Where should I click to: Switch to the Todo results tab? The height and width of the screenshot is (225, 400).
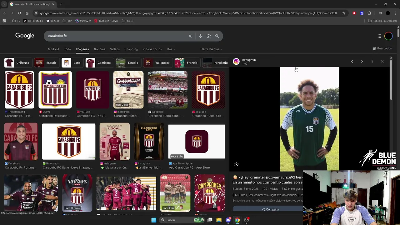click(67, 49)
